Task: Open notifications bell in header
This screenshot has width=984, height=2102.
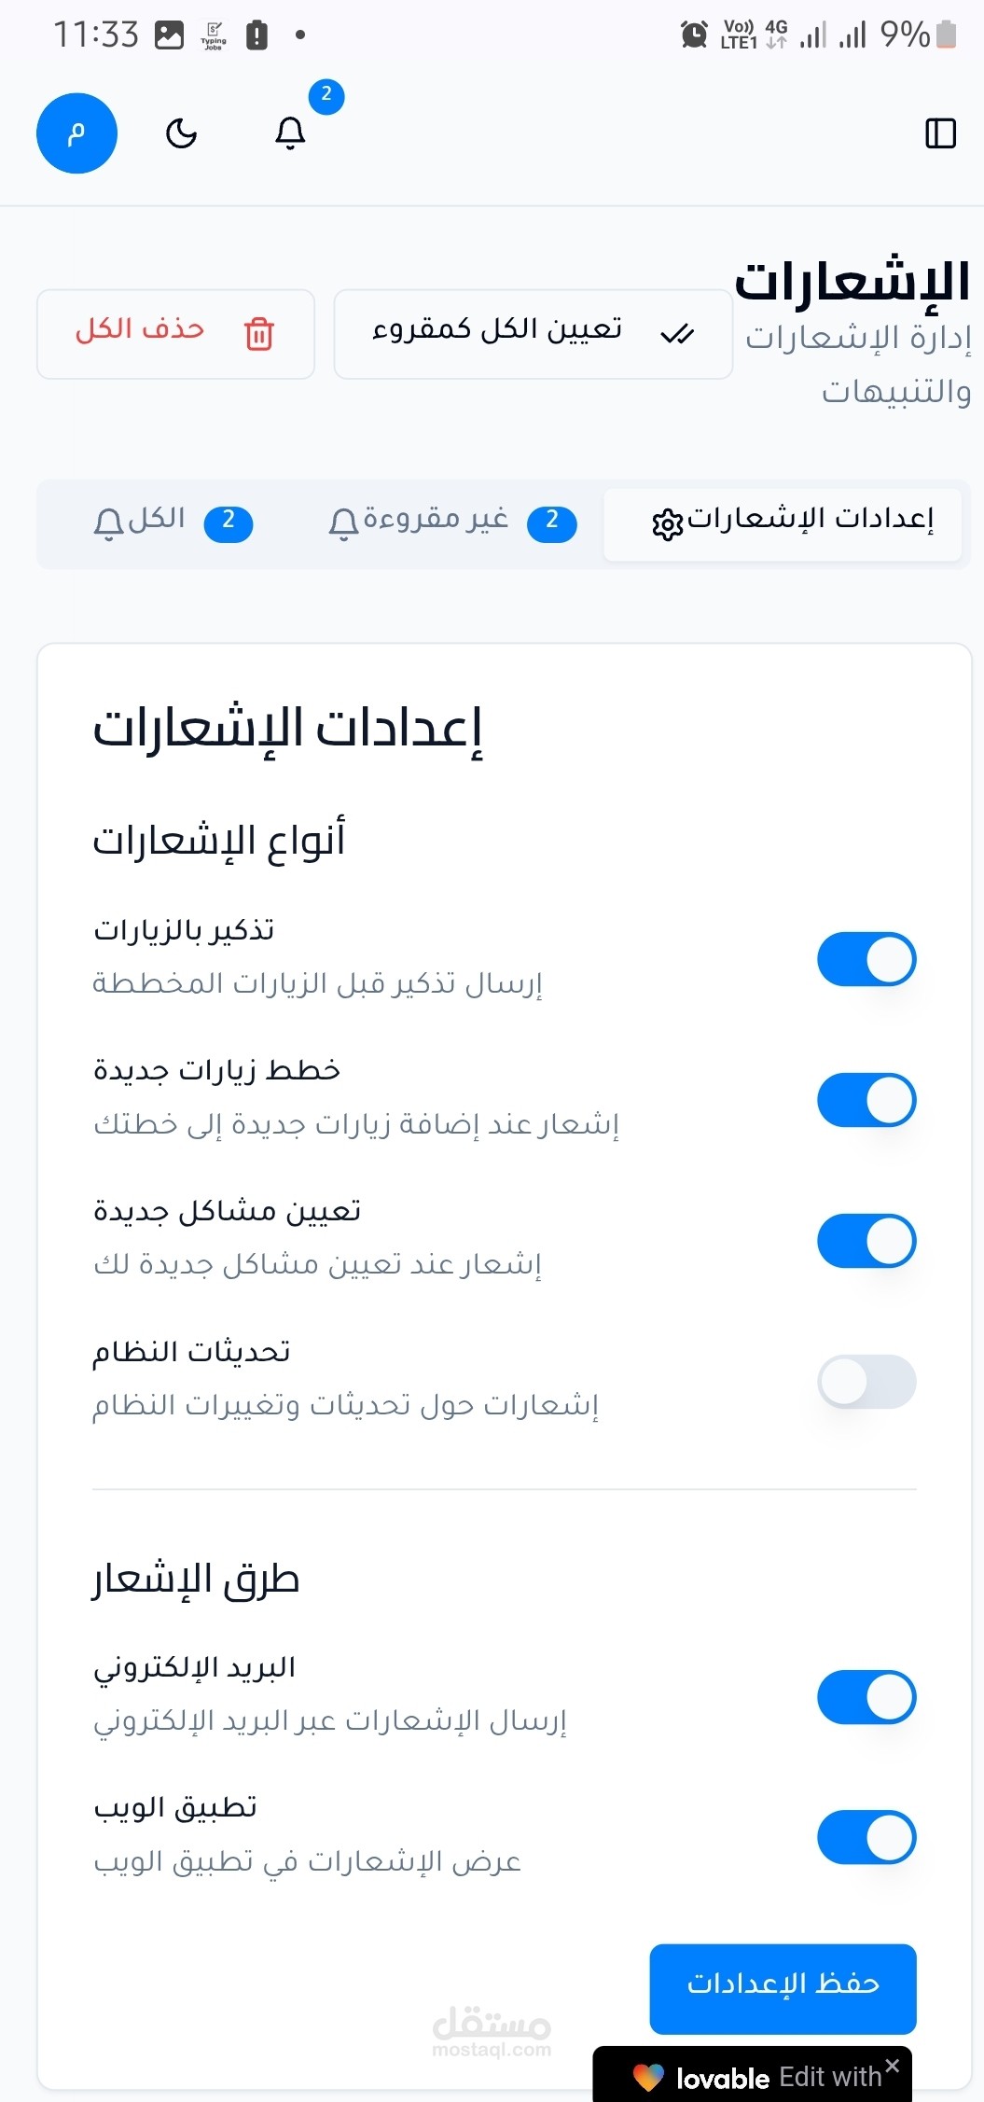Action: [290, 133]
